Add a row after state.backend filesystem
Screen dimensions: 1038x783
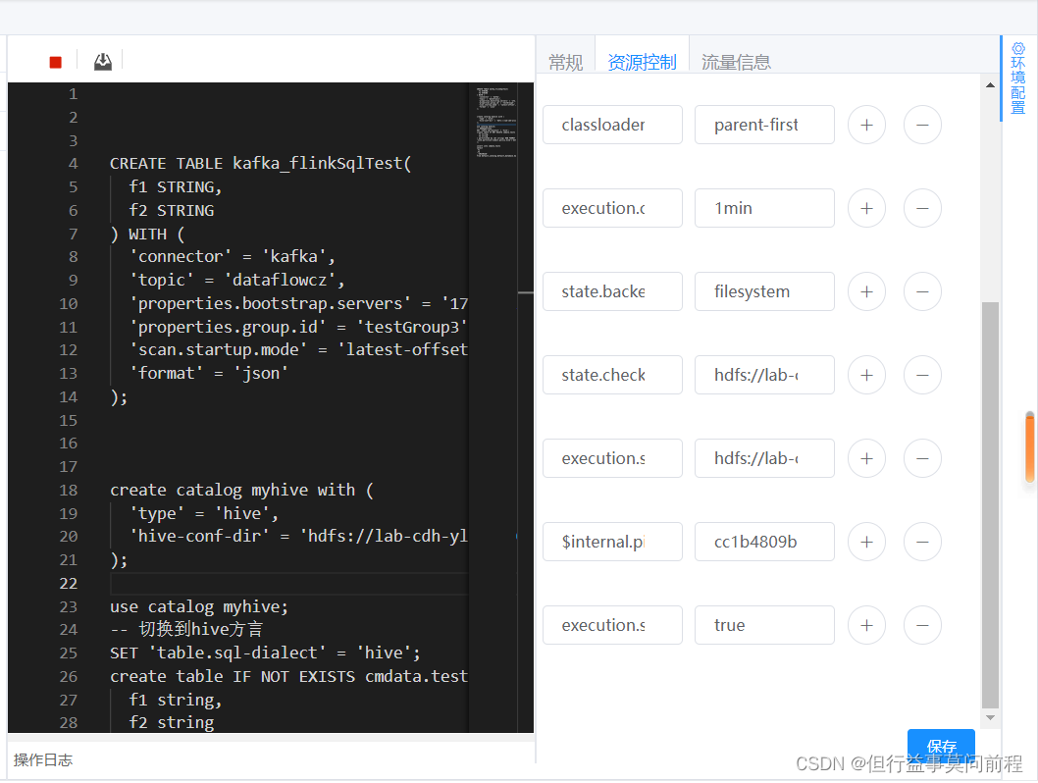(866, 291)
